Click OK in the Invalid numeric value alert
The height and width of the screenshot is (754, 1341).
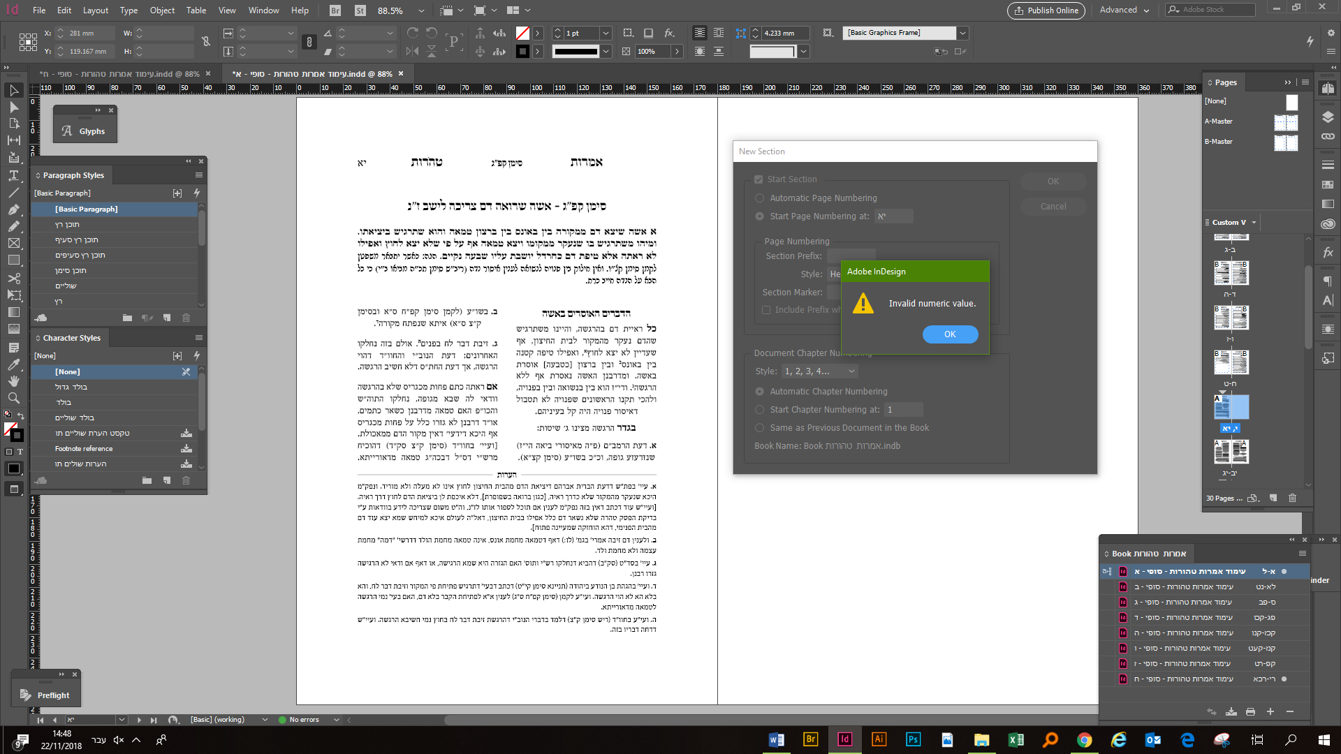(950, 334)
